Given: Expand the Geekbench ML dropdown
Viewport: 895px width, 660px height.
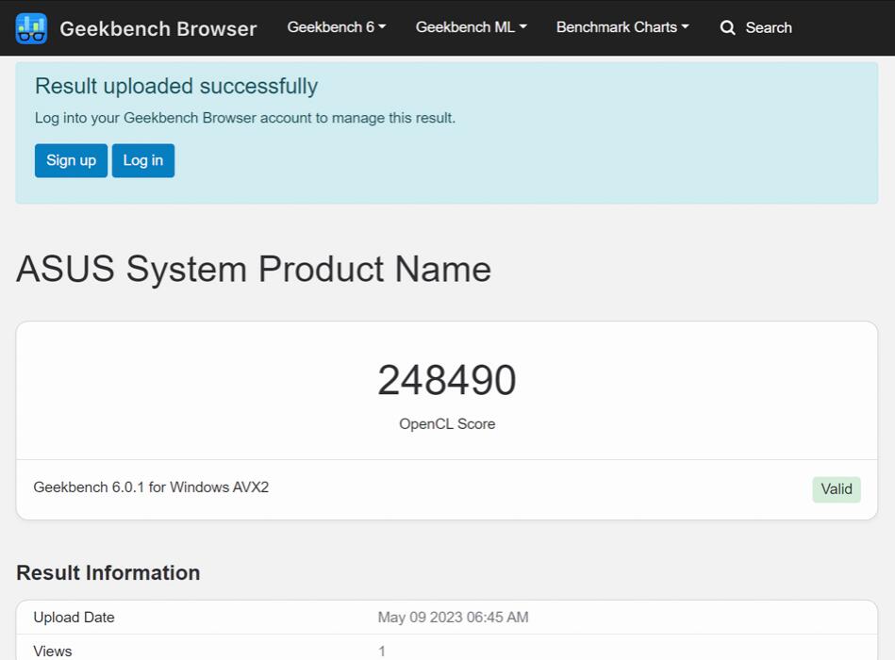Looking at the screenshot, I should click(471, 27).
